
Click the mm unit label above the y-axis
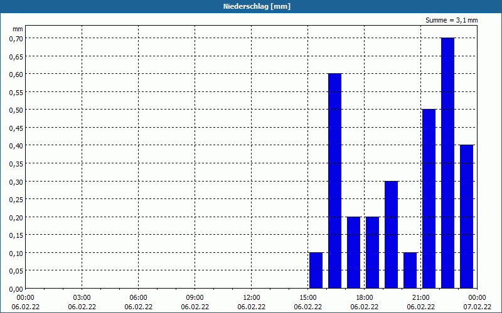pyautogui.click(x=18, y=29)
